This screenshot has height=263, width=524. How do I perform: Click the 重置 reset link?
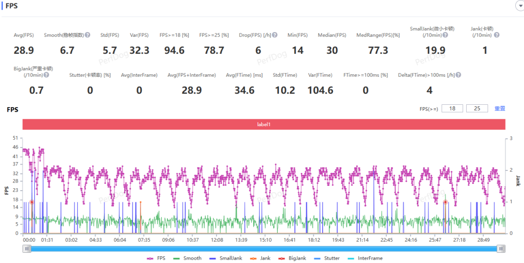(500, 109)
